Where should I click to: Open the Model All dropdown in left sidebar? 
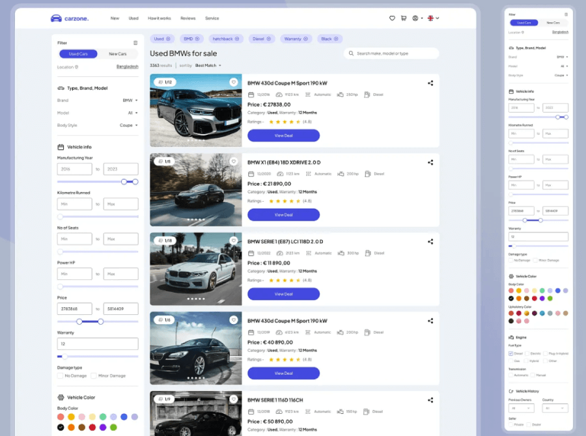[133, 113]
